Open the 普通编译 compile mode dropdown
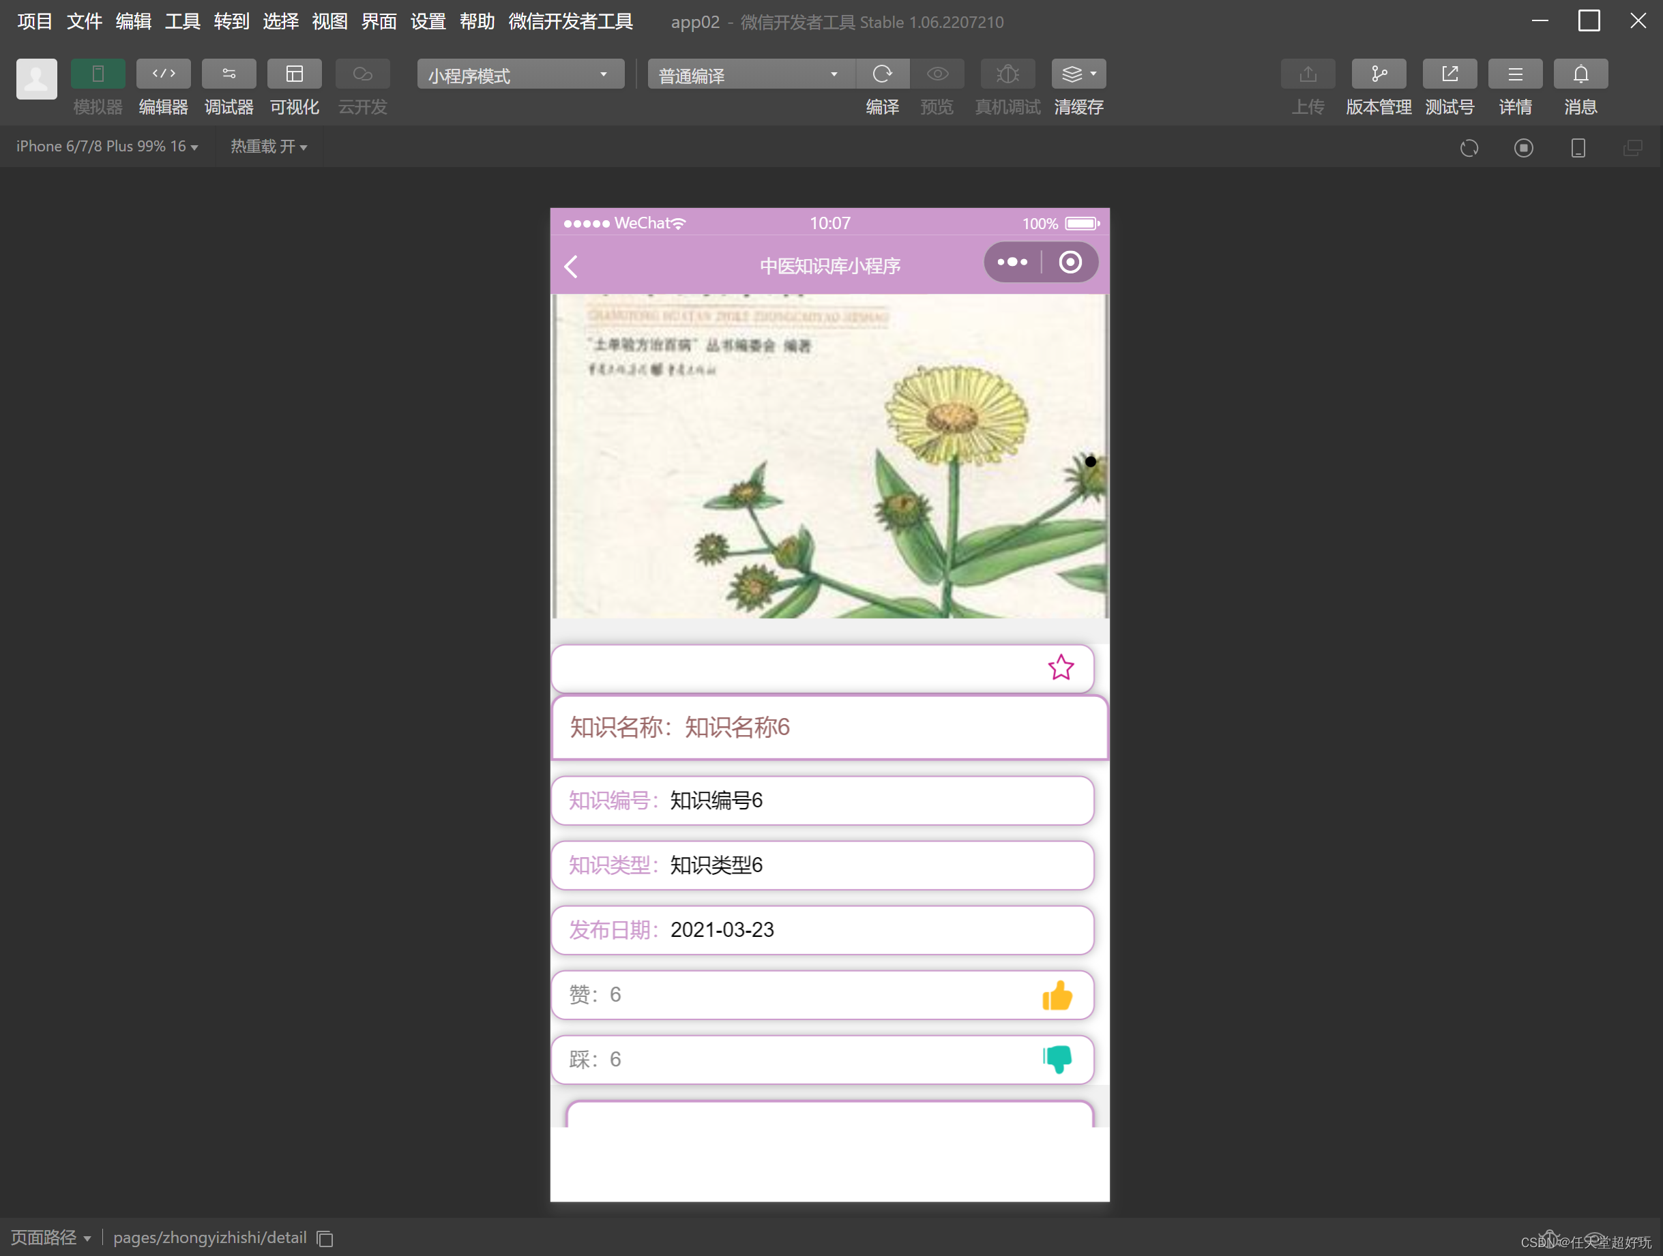The width and height of the screenshot is (1663, 1256). click(x=750, y=74)
